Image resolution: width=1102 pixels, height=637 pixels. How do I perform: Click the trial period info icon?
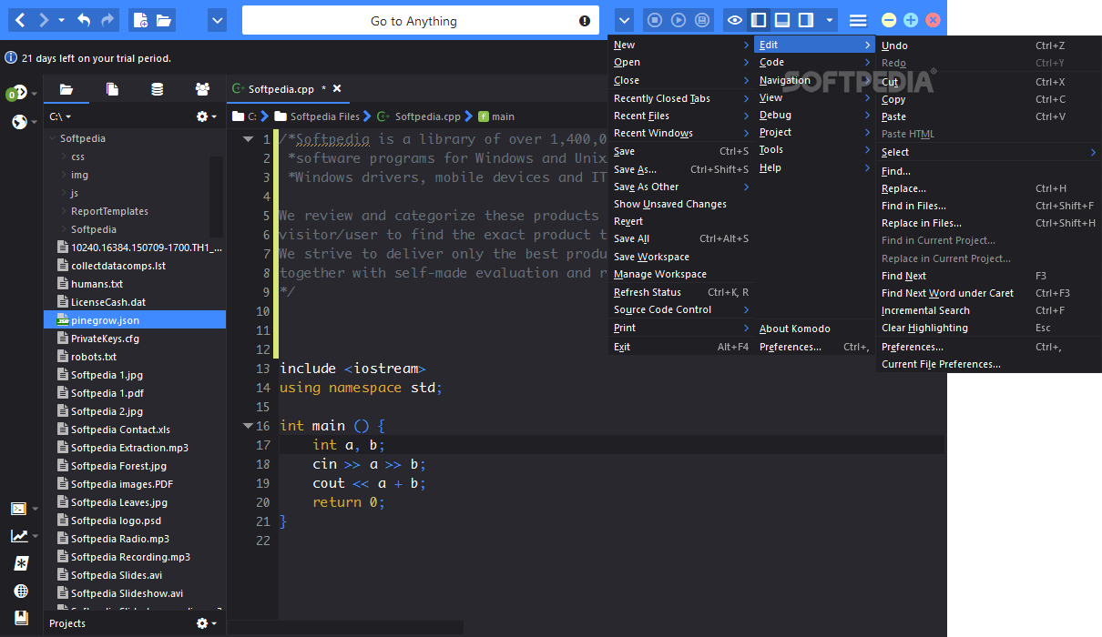tap(11, 57)
